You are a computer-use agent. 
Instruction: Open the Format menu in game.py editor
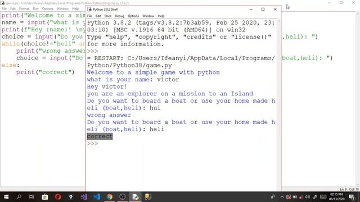click(24, 9)
